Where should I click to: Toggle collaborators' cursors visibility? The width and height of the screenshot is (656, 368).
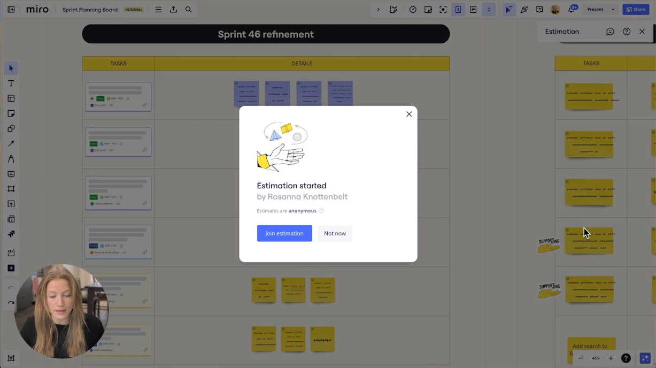coord(508,10)
